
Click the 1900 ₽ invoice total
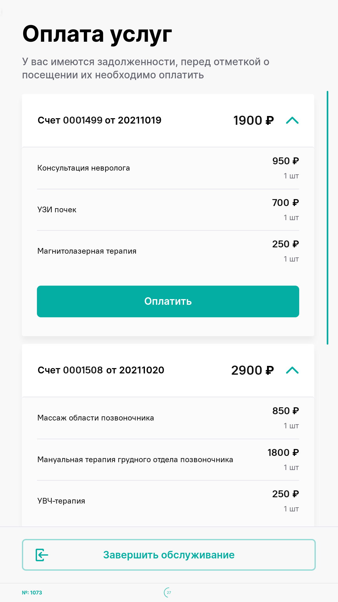253,120
